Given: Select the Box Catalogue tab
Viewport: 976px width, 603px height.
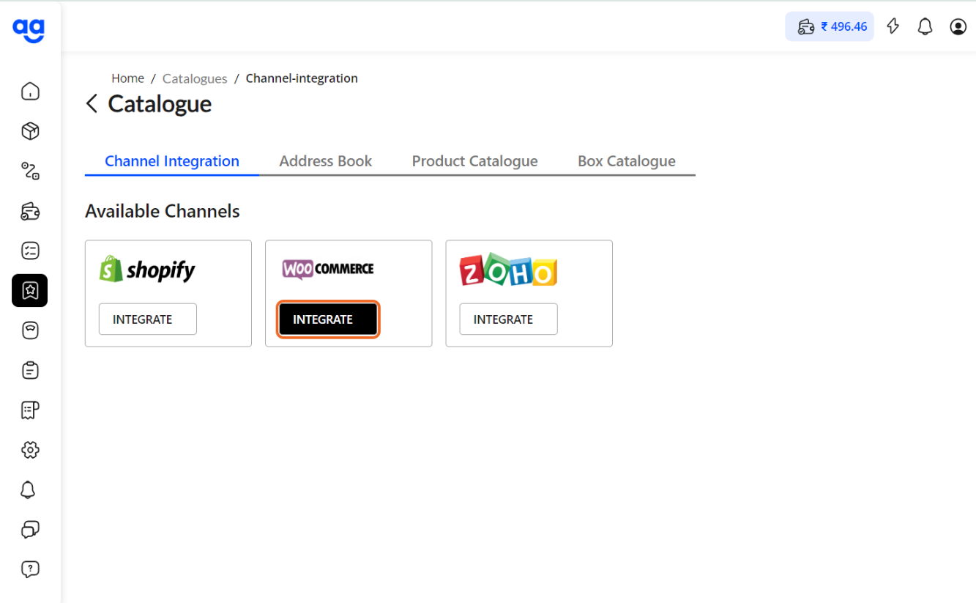Looking at the screenshot, I should pos(626,161).
